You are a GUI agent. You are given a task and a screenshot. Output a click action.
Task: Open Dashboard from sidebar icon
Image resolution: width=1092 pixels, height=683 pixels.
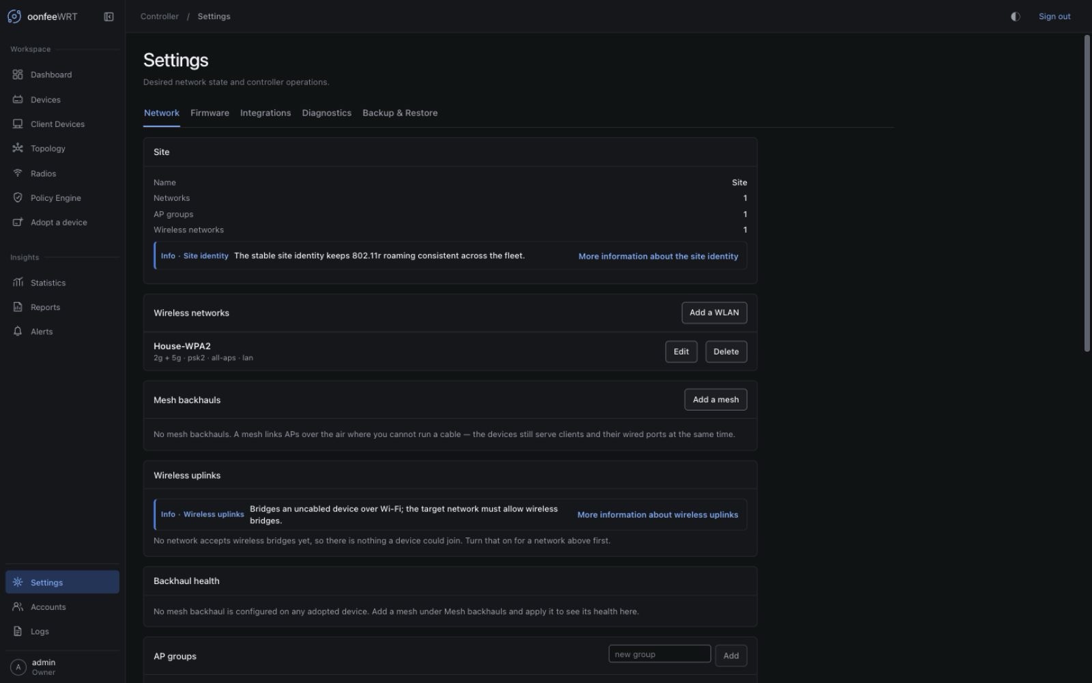pos(18,74)
